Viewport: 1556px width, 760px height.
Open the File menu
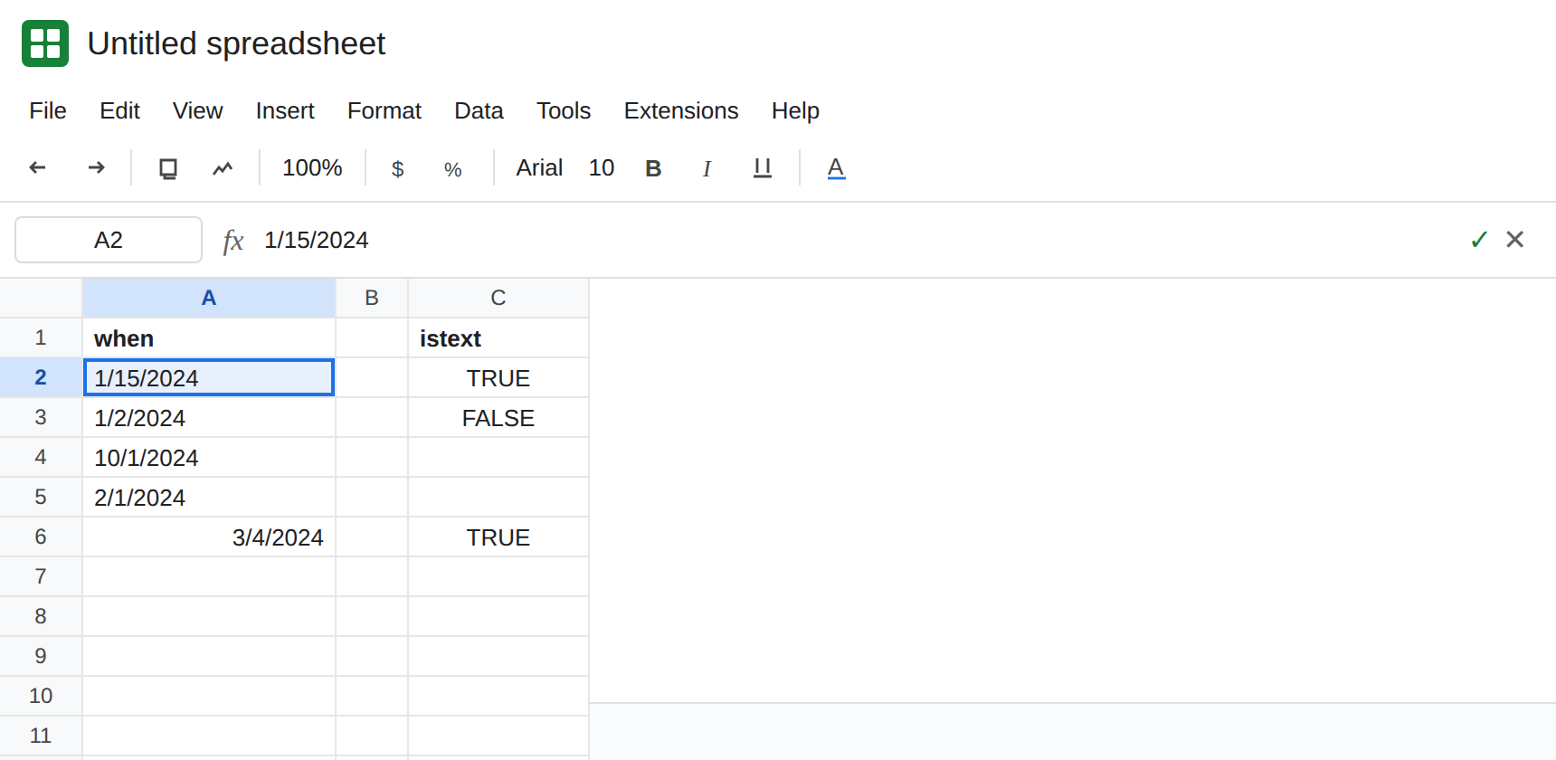pos(48,110)
